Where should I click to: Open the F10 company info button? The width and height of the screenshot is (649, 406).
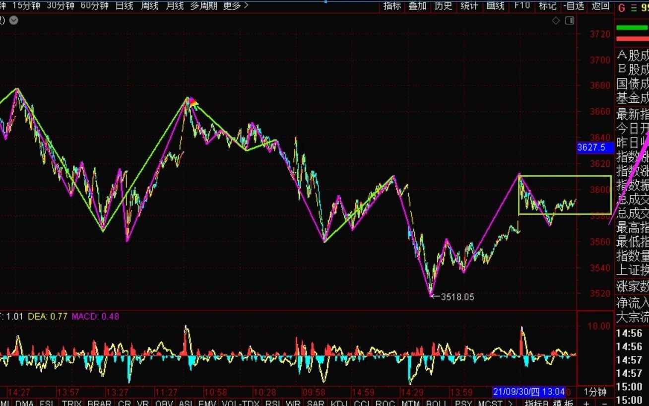tap(521, 5)
